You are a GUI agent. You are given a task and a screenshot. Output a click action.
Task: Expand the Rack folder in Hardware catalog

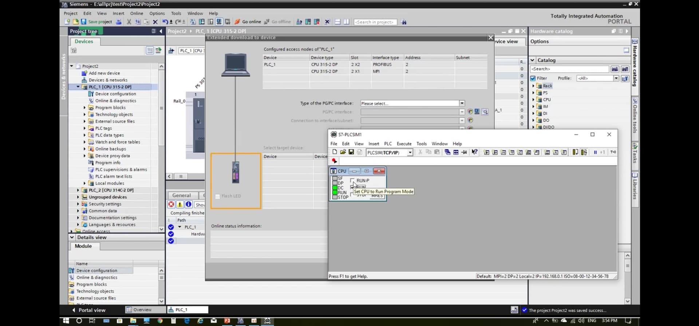pos(533,86)
